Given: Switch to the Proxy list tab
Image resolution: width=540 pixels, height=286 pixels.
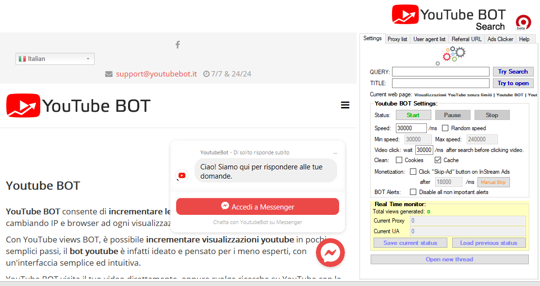Looking at the screenshot, I should tap(397, 39).
